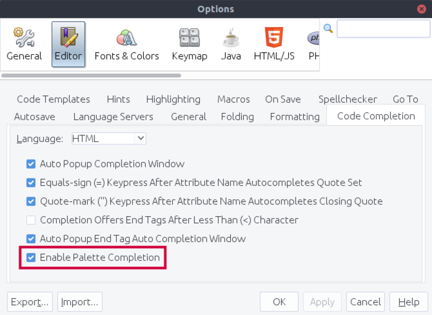432x315 pixels.
Task: Open the Language dropdown showing HTML
Action: point(109,139)
